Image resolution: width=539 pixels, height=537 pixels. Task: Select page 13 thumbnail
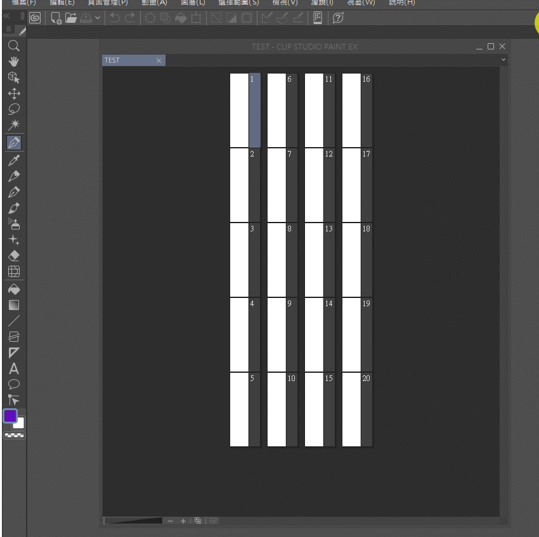click(320, 260)
